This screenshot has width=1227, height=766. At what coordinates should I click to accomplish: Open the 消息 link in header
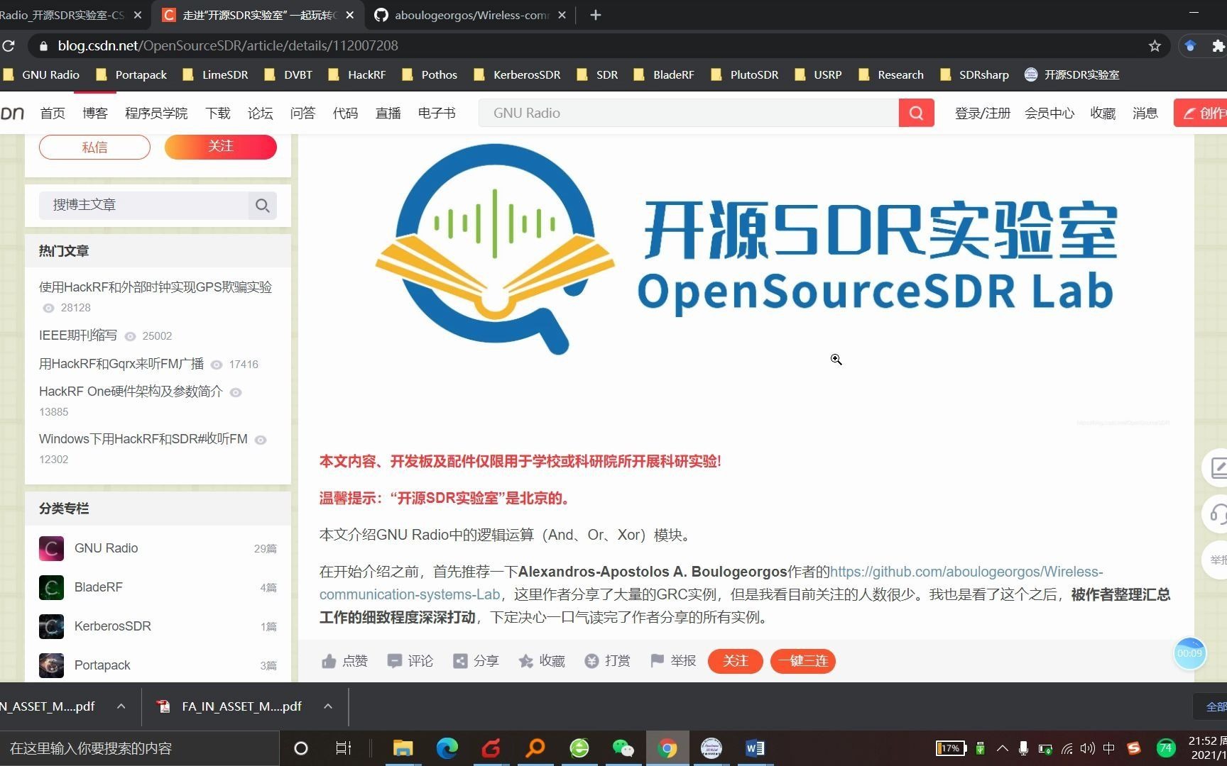point(1145,113)
